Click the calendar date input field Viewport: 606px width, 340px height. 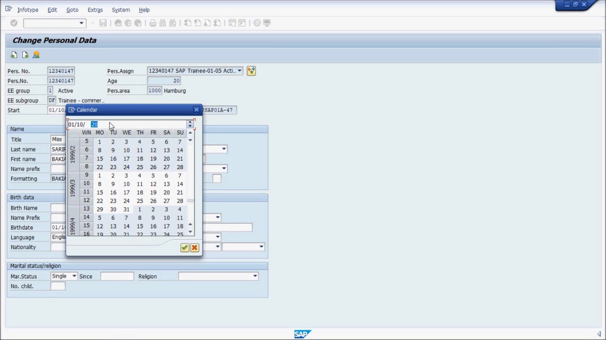[x=127, y=124]
